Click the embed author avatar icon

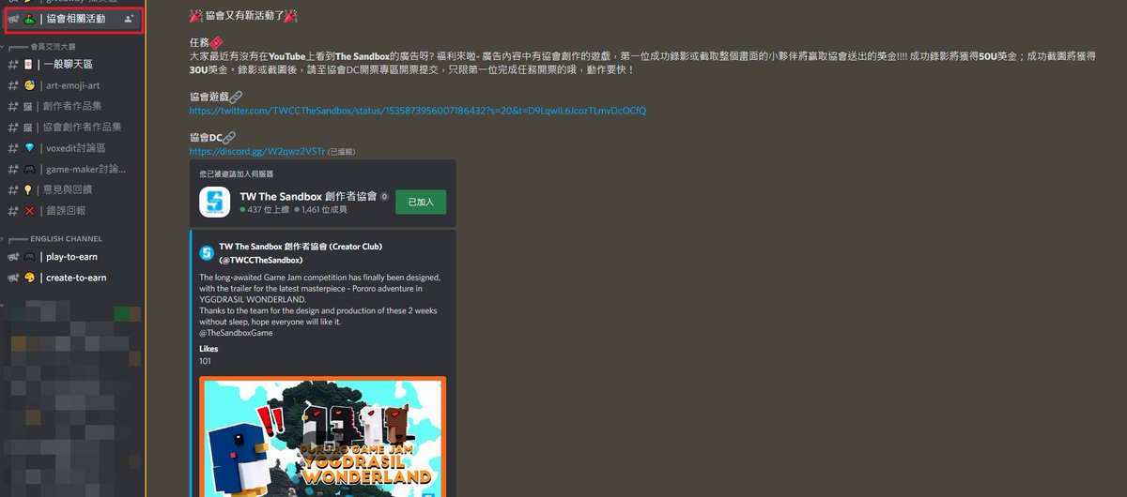206,253
